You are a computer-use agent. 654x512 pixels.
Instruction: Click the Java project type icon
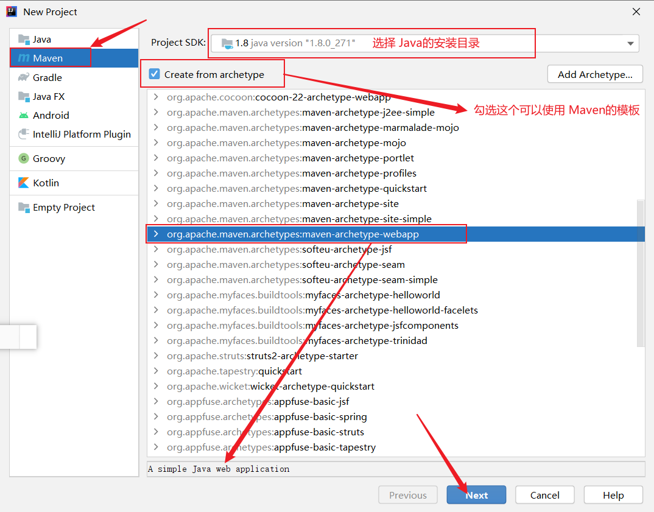point(24,39)
